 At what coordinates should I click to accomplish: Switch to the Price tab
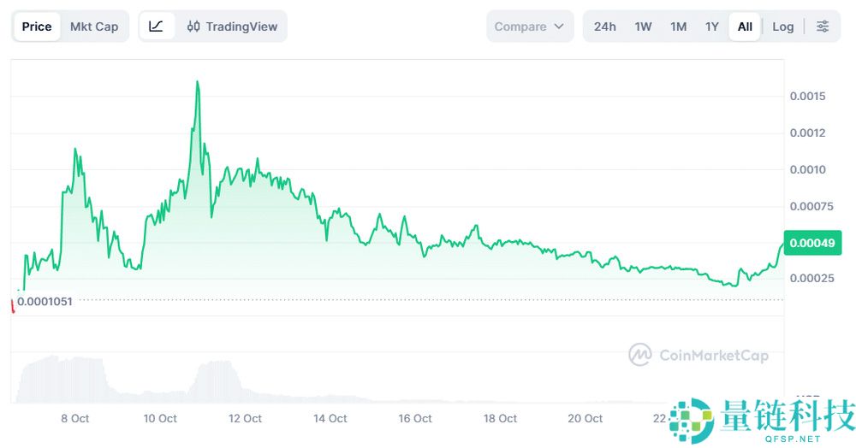click(37, 27)
